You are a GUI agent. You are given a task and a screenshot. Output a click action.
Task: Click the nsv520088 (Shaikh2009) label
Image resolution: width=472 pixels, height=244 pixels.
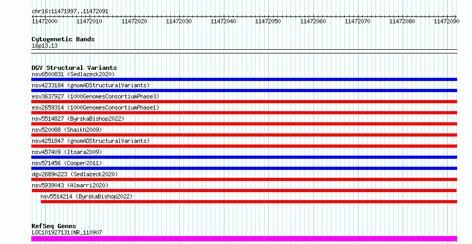[x=67, y=130]
